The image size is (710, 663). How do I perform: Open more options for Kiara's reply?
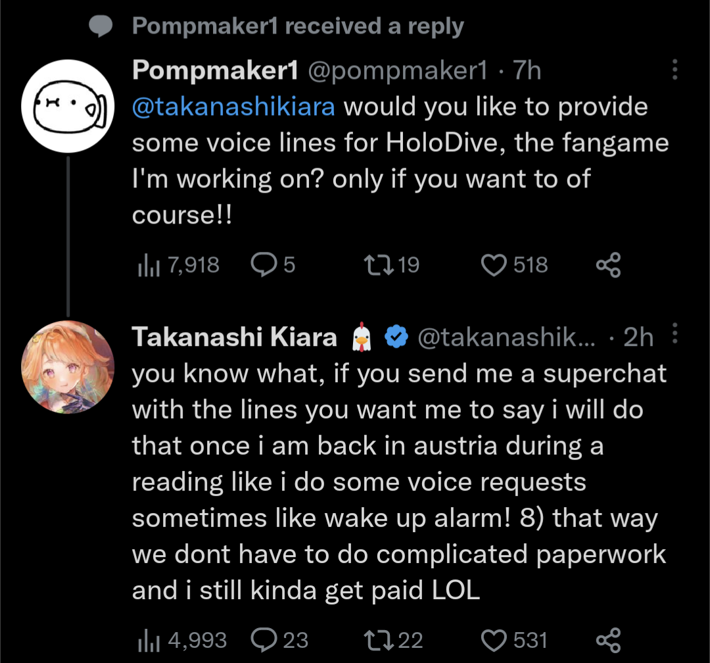click(674, 335)
